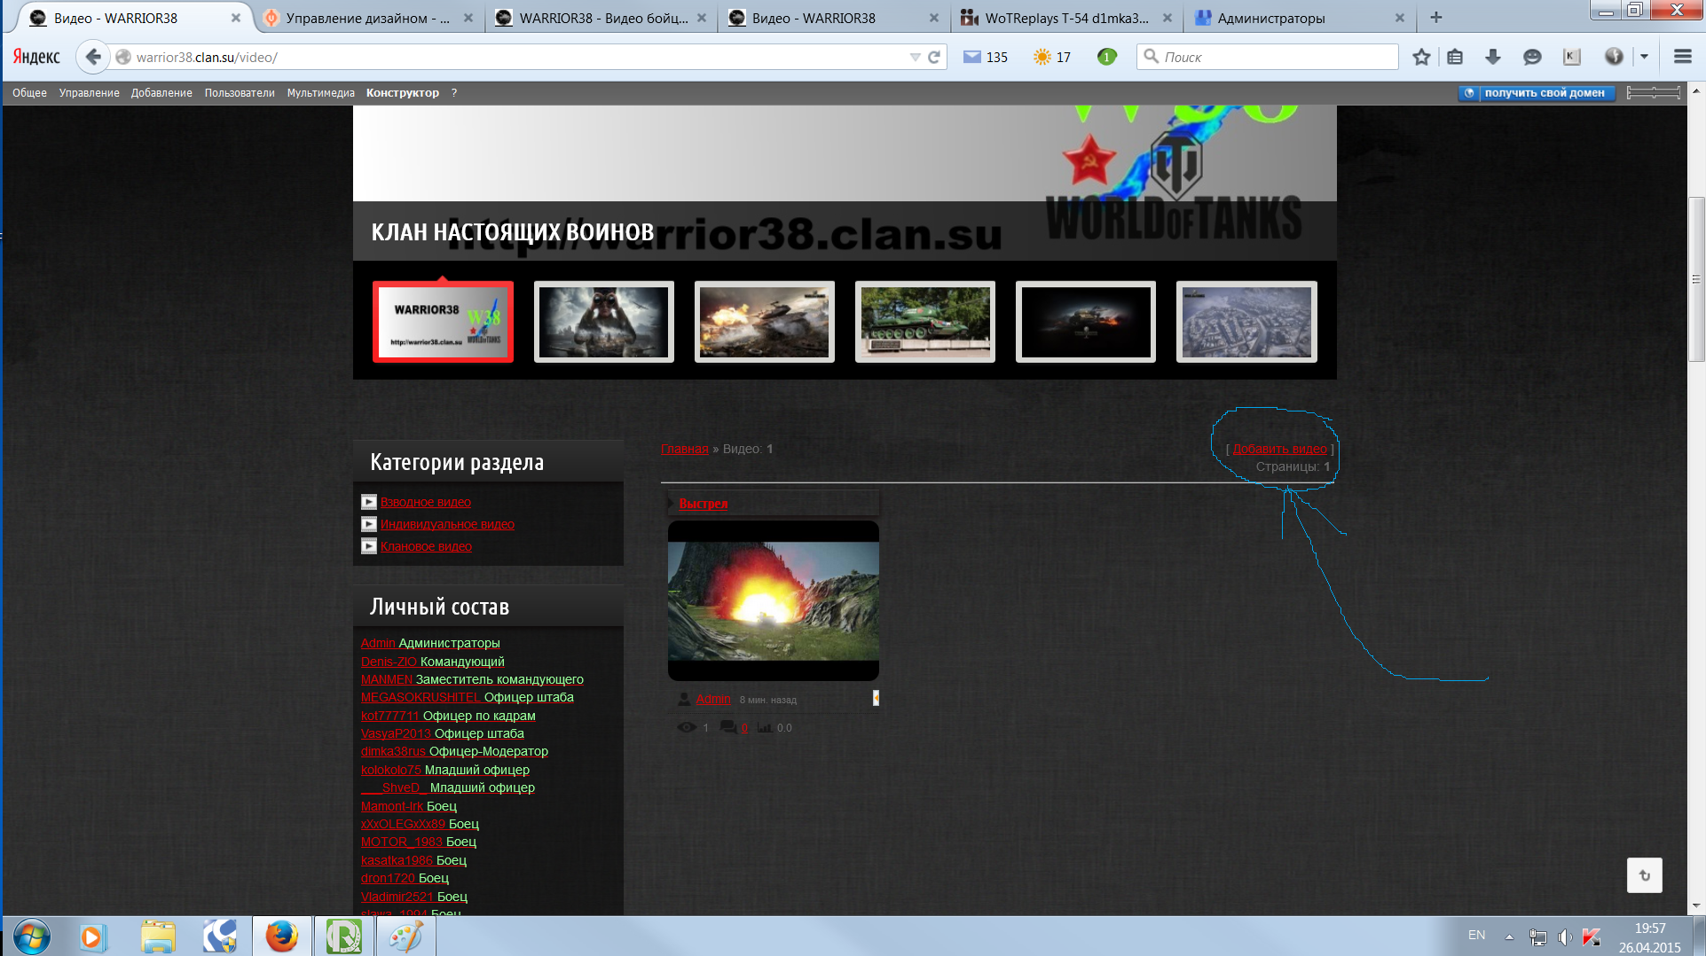Select the gas mask soldier slider thumbnail

point(603,322)
